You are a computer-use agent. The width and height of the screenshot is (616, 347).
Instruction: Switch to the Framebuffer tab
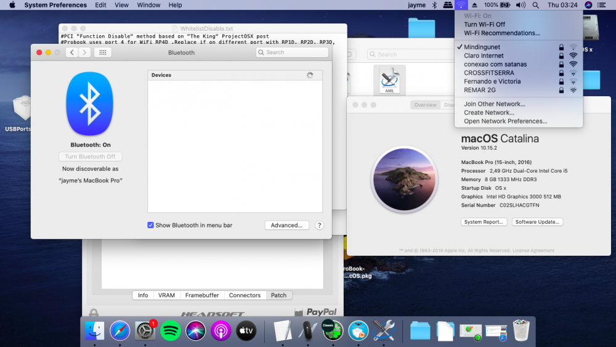point(202,295)
